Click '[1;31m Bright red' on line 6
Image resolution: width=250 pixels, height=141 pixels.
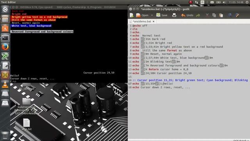click(x=158, y=43)
